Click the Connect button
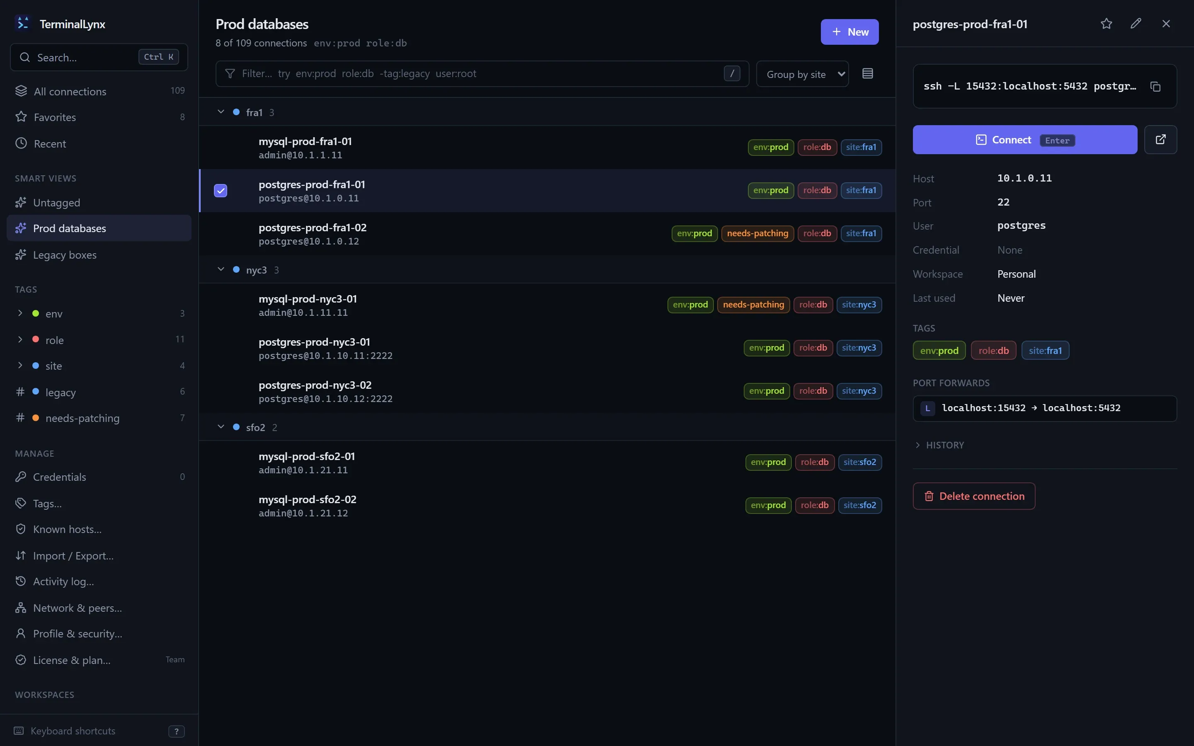 [1025, 140]
